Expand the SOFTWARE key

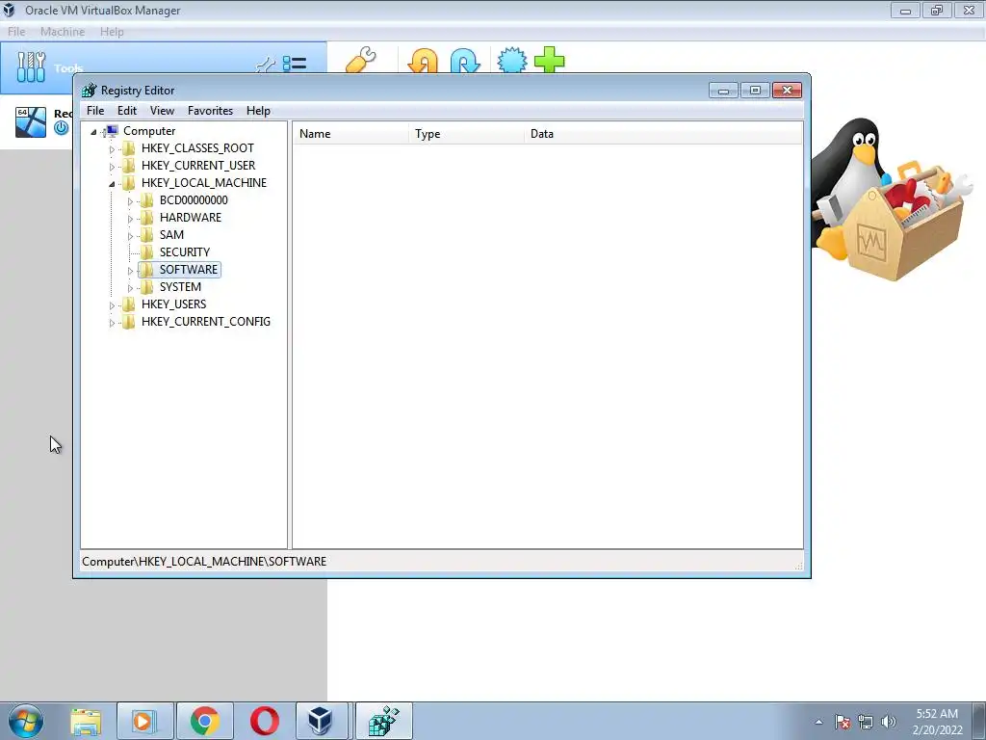tap(130, 271)
